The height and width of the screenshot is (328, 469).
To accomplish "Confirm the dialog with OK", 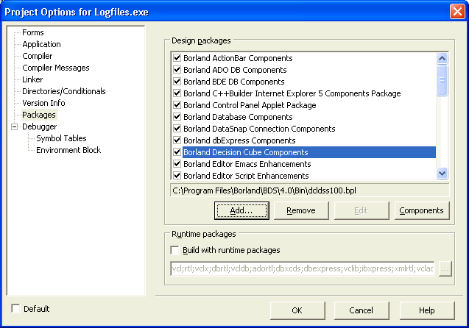I will (297, 310).
